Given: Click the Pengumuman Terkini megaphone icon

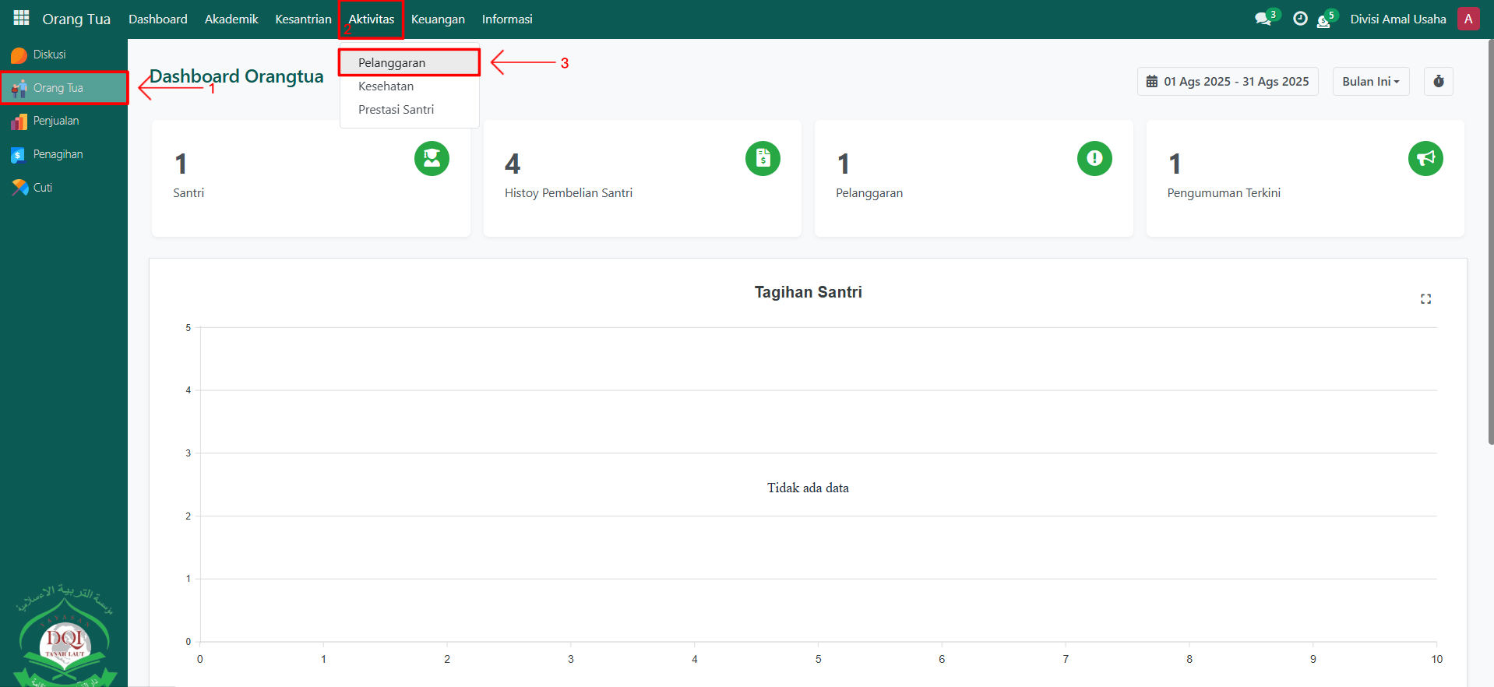Looking at the screenshot, I should 1425,158.
